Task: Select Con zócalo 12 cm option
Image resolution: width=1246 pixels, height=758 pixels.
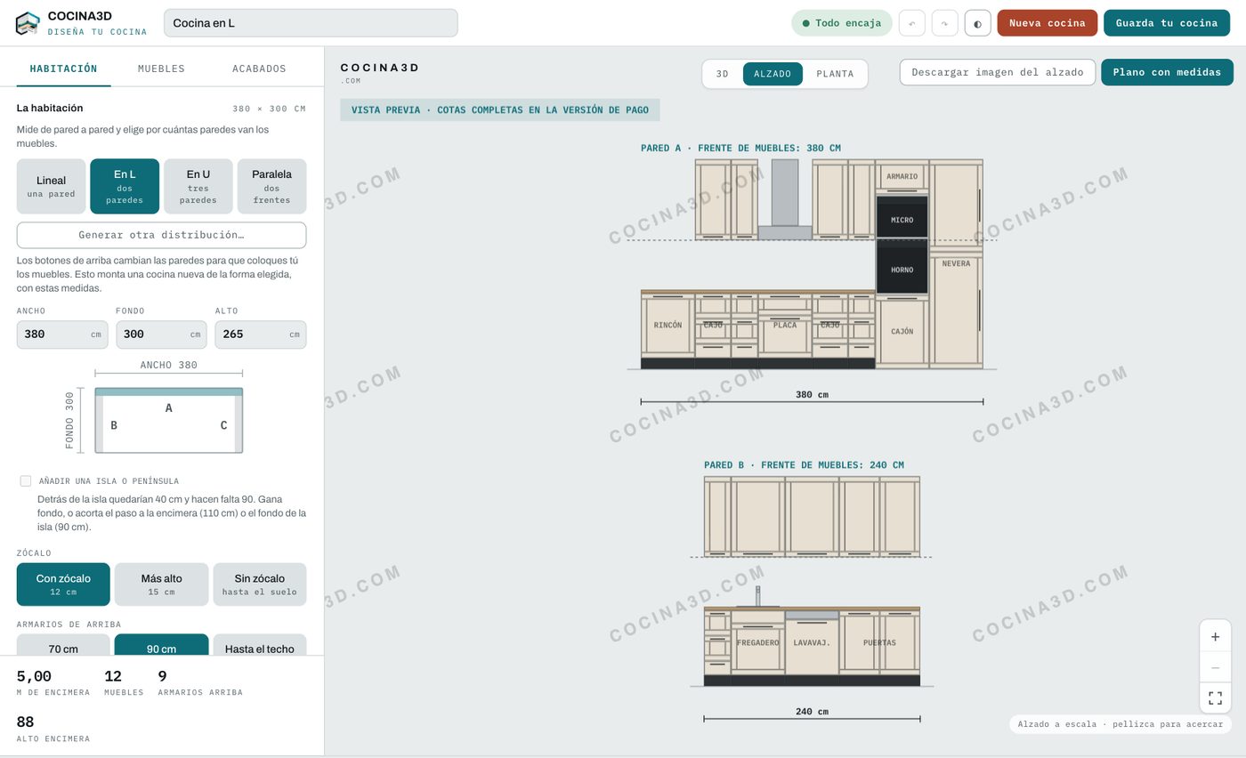Action: pyautogui.click(x=63, y=584)
